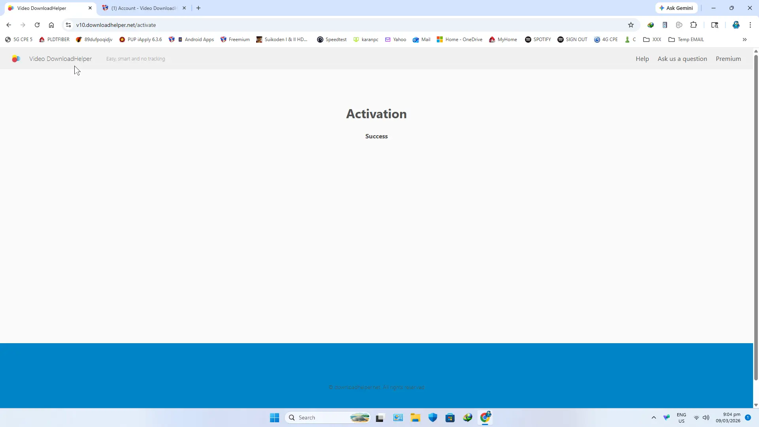Click the Ask Gemini button
Screen dimensions: 759x427
676,8
